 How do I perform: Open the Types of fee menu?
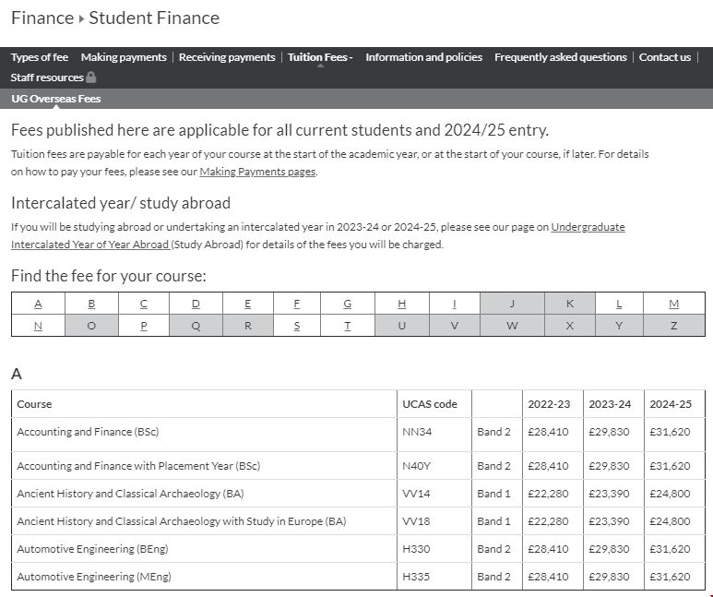tap(40, 57)
